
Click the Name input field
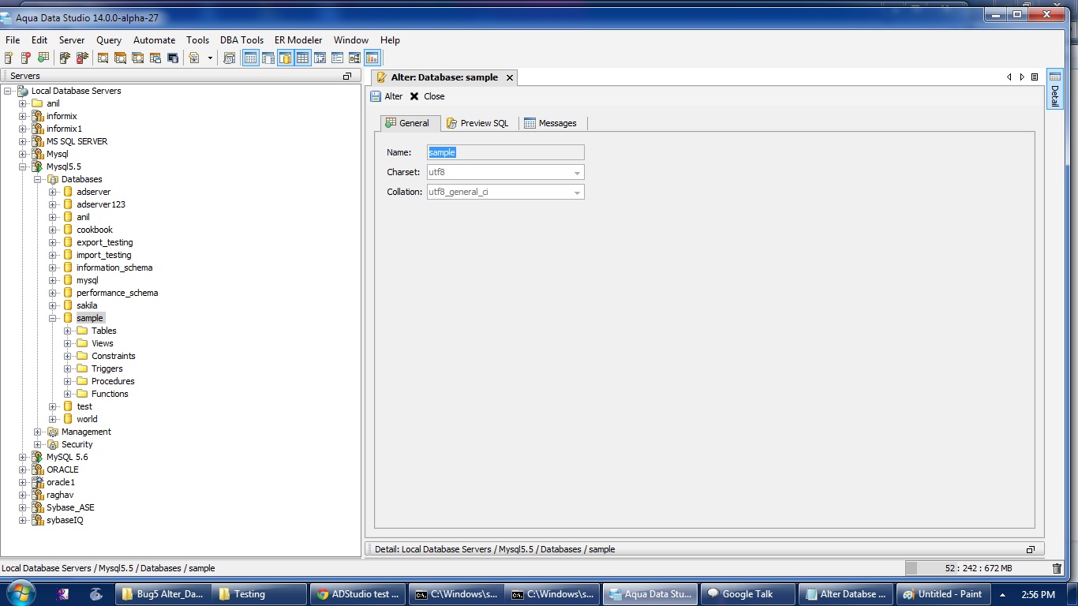point(506,152)
